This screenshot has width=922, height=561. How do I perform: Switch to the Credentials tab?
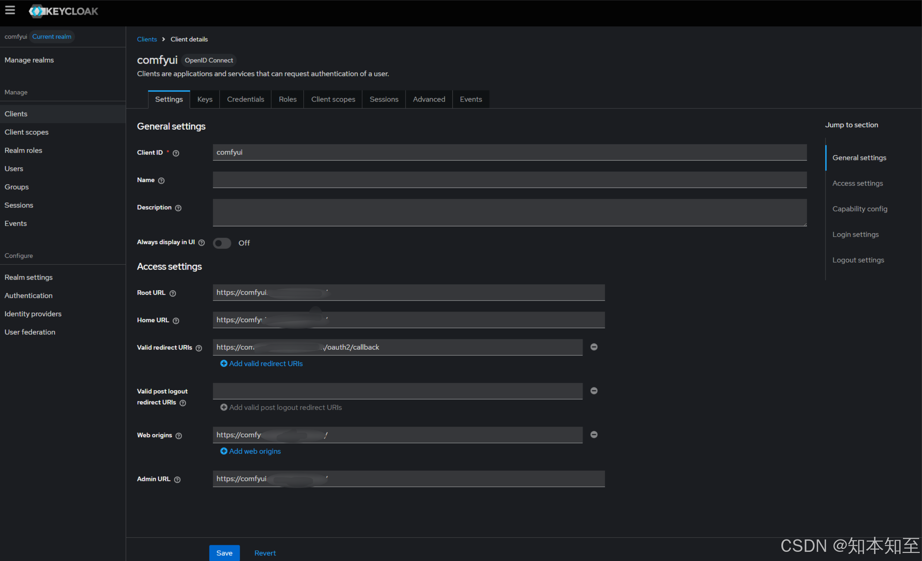(x=246, y=99)
